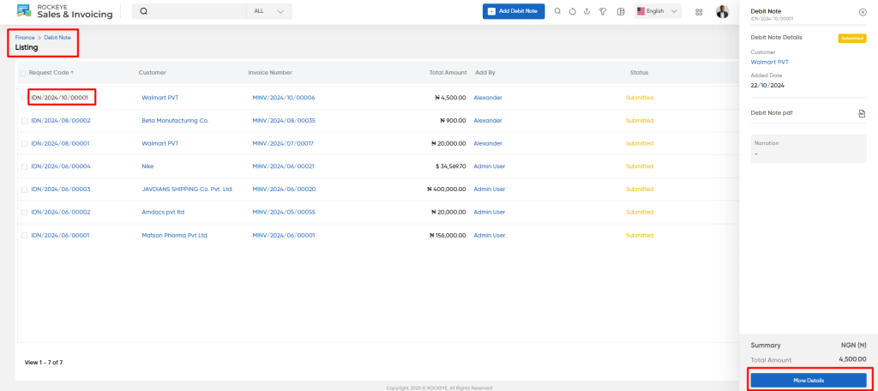Image resolution: width=878 pixels, height=391 pixels.
Task: Click amount $ 34,569.70
Action: tap(450, 166)
